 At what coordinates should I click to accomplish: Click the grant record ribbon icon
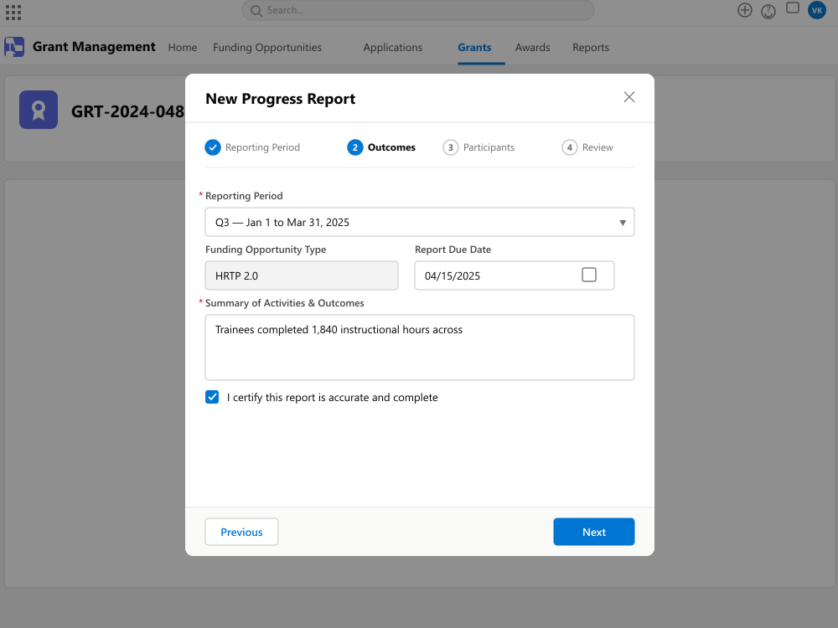(39, 110)
